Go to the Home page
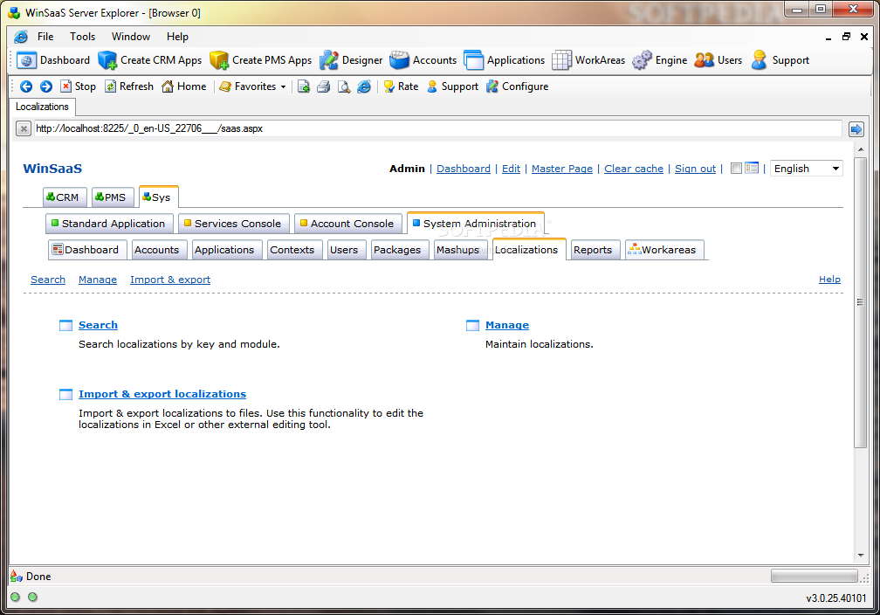Viewport: 880px width, 615px height. click(184, 86)
